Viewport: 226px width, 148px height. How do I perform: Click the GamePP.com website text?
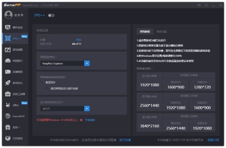click(x=31, y=5)
